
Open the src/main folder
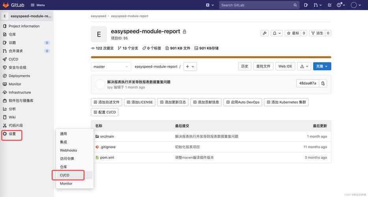107,136
